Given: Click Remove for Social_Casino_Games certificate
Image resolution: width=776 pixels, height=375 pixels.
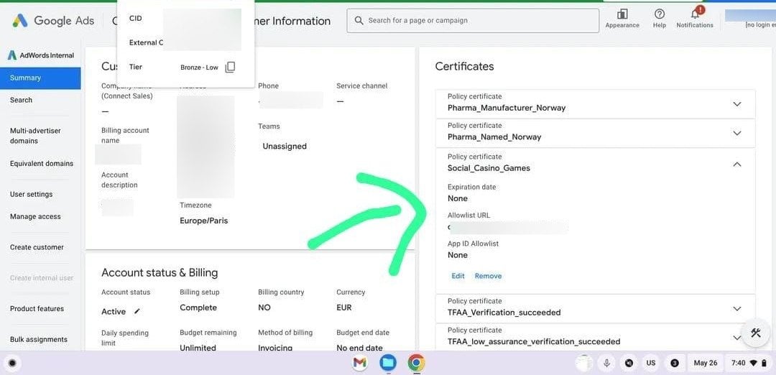Looking at the screenshot, I should click(488, 276).
